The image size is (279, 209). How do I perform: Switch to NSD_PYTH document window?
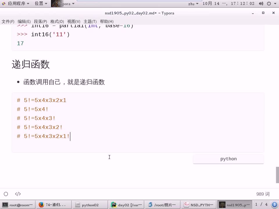(199, 205)
